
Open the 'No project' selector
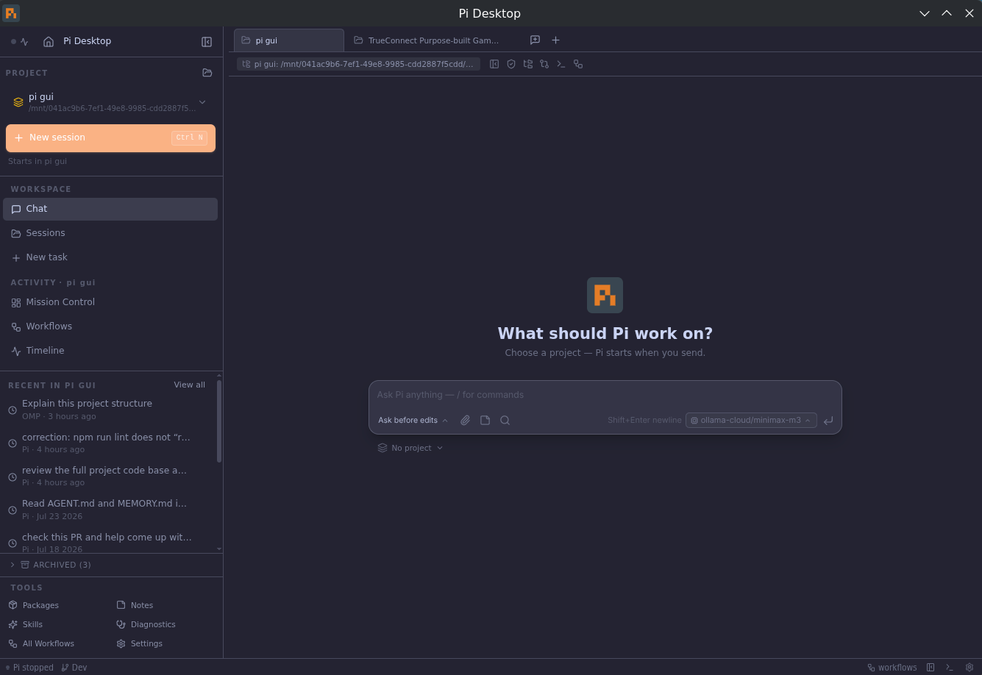point(410,448)
